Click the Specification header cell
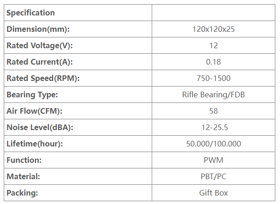The height and width of the screenshot is (204, 280). point(78,13)
